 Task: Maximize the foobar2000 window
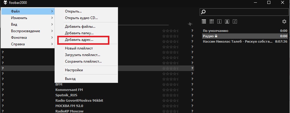(269, 3)
